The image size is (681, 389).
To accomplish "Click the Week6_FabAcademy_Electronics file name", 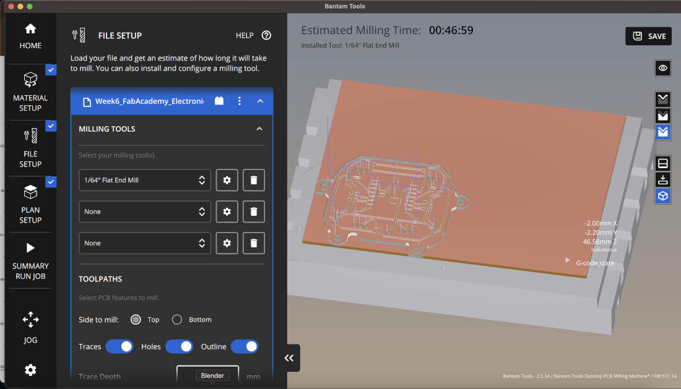I will [149, 101].
